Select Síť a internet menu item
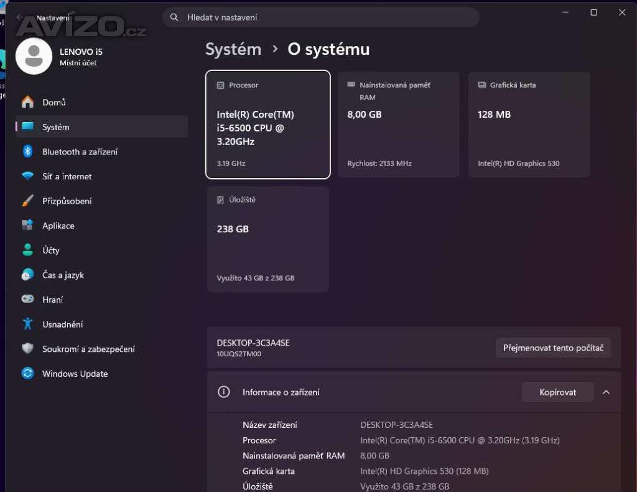This screenshot has height=492, width=637. [x=101, y=176]
